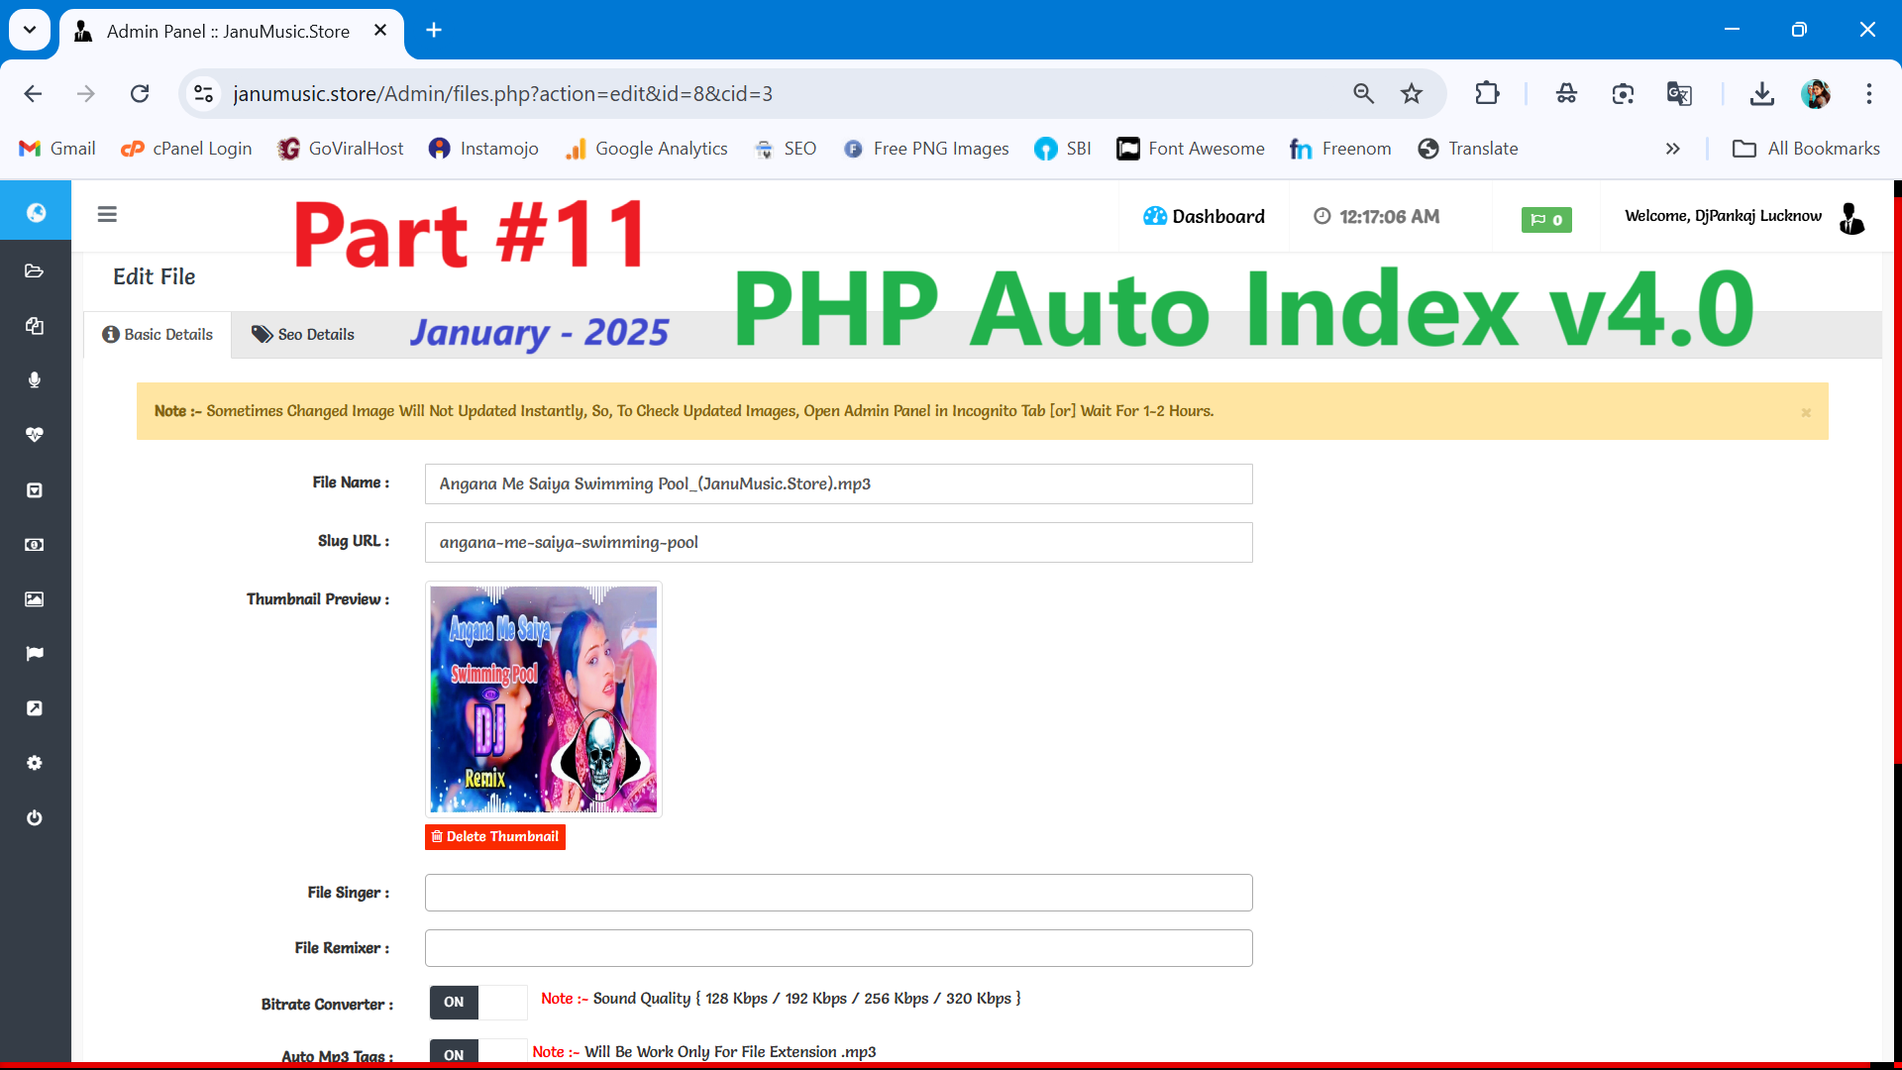Viewport: 1902px width, 1070px height.
Task: Click the Slug URL input field
Action: click(x=839, y=541)
